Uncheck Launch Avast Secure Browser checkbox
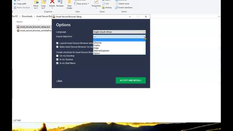The image size is (233, 131). (57, 43)
